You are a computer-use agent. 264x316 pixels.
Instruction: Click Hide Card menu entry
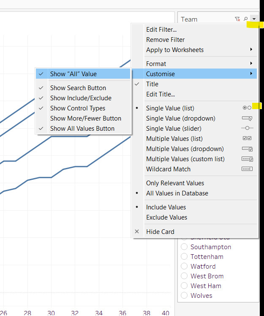[194, 231]
